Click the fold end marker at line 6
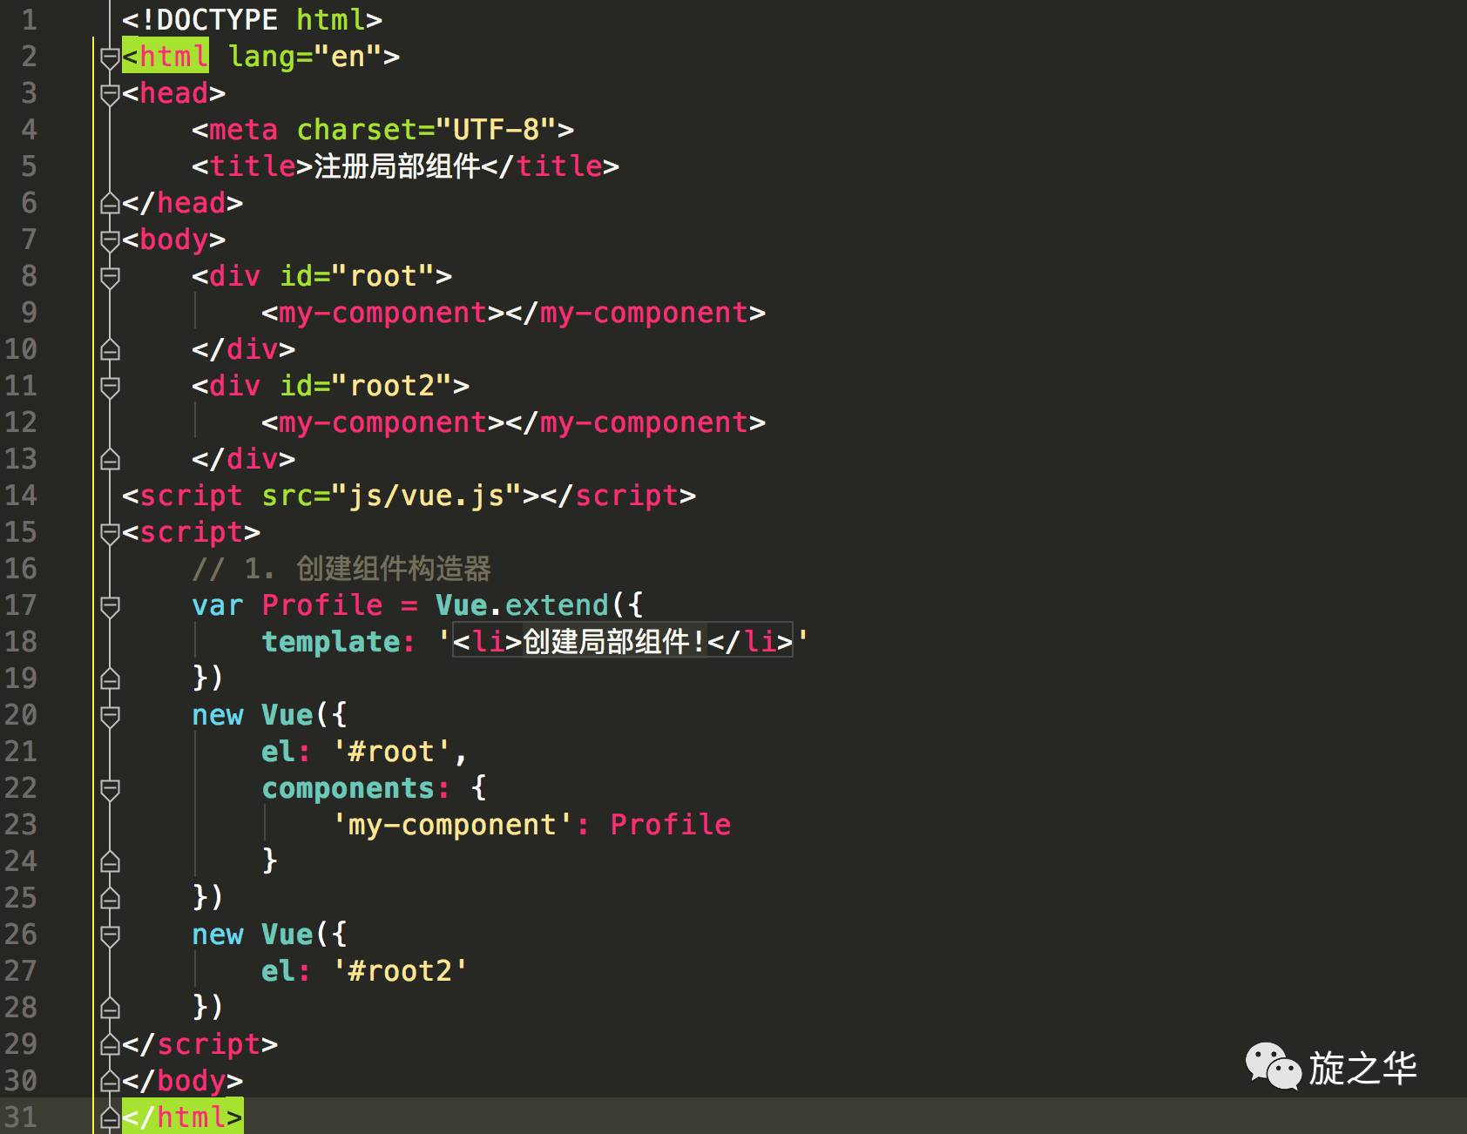Viewport: 1467px width, 1134px height. point(110,203)
